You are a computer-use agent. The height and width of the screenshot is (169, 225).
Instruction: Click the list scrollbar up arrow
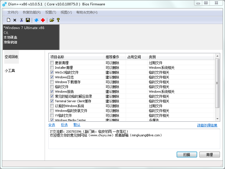(217, 56)
